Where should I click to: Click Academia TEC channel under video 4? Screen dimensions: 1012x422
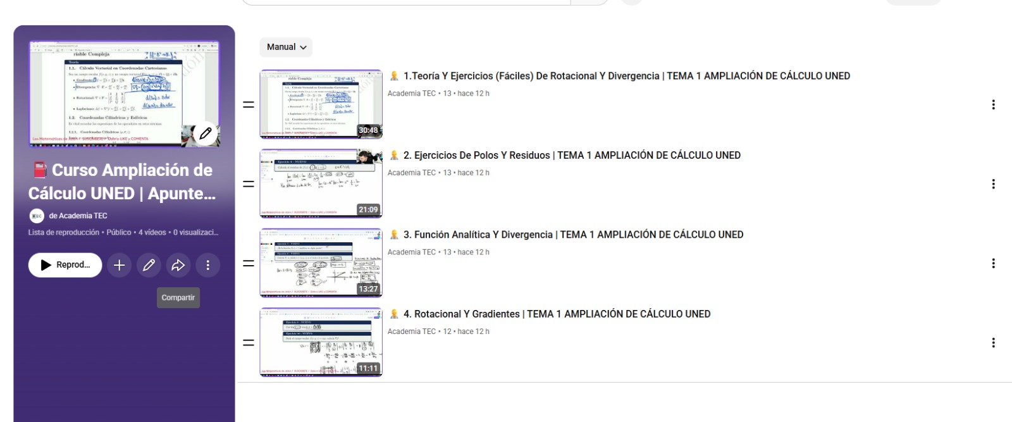click(x=412, y=332)
